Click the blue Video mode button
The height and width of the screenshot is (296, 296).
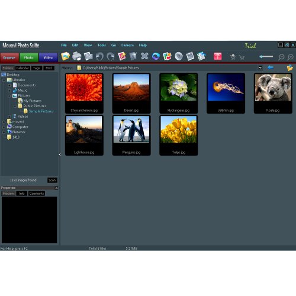(x=48, y=57)
